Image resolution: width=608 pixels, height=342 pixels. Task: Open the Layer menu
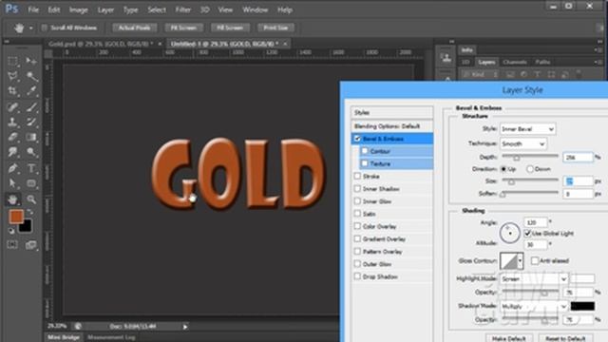point(105,9)
